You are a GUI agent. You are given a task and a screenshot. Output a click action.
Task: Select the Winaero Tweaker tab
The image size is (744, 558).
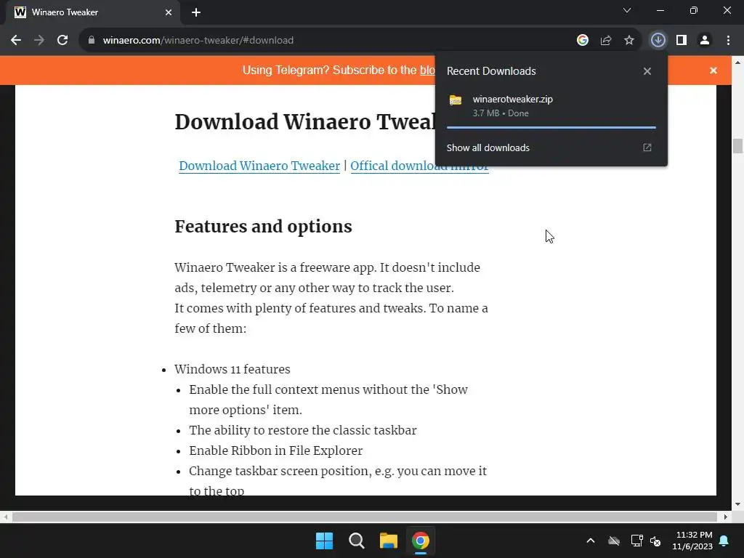(x=93, y=12)
